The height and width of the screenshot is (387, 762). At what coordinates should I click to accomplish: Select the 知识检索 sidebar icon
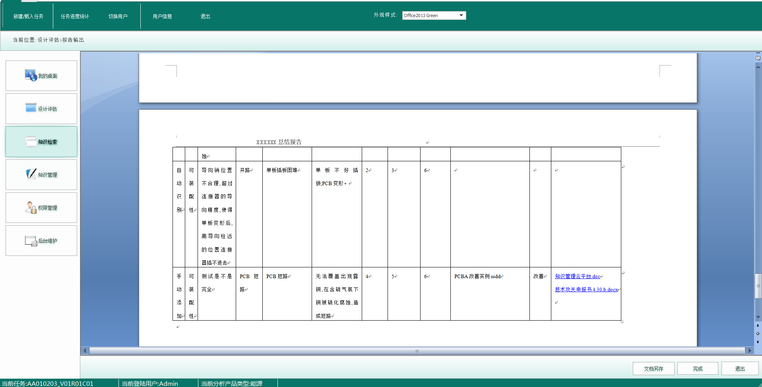click(31, 141)
